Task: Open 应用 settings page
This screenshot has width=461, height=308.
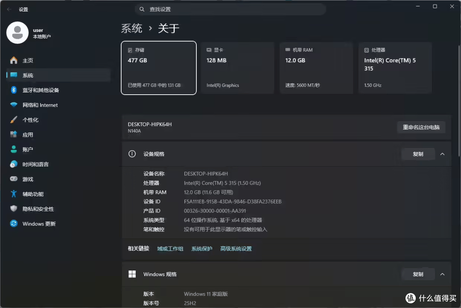Action: tap(58, 134)
